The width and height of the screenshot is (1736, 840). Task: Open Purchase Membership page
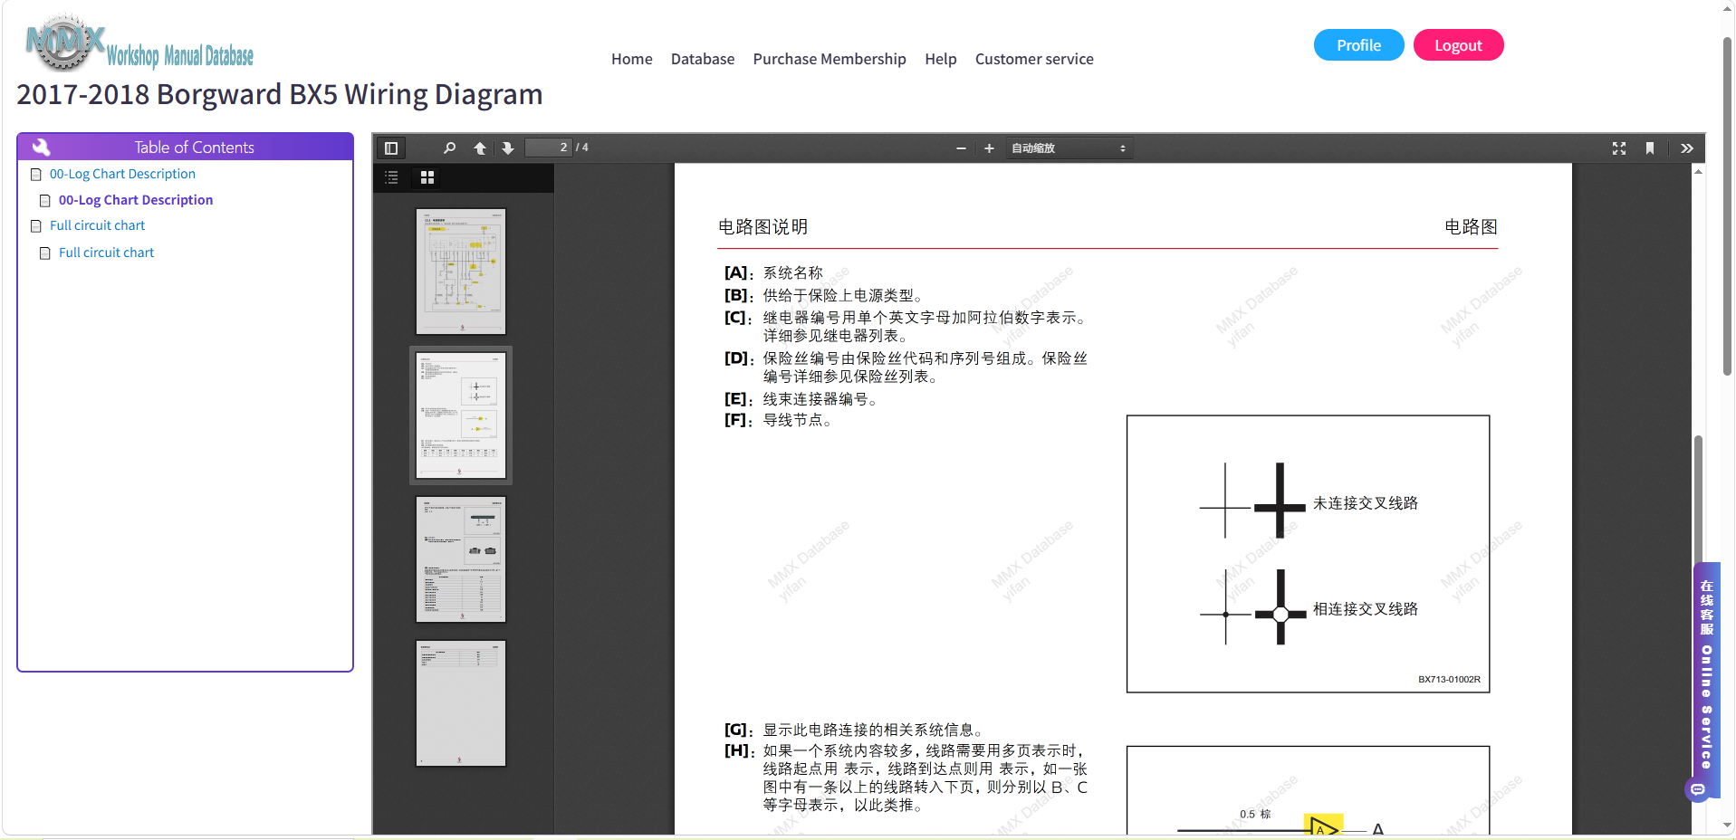coord(830,59)
